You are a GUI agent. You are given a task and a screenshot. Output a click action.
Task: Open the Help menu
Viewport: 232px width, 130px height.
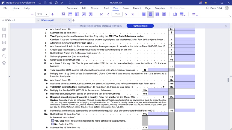coord(27,8)
